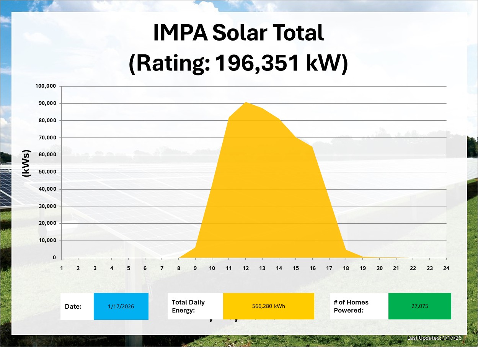Screen dimensions: 478x347
Task: Click hour 8 on the x-axis
Action: [x=179, y=268]
